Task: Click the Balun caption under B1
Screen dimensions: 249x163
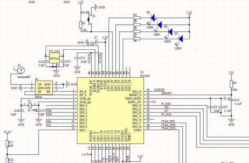Action: coord(38,97)
